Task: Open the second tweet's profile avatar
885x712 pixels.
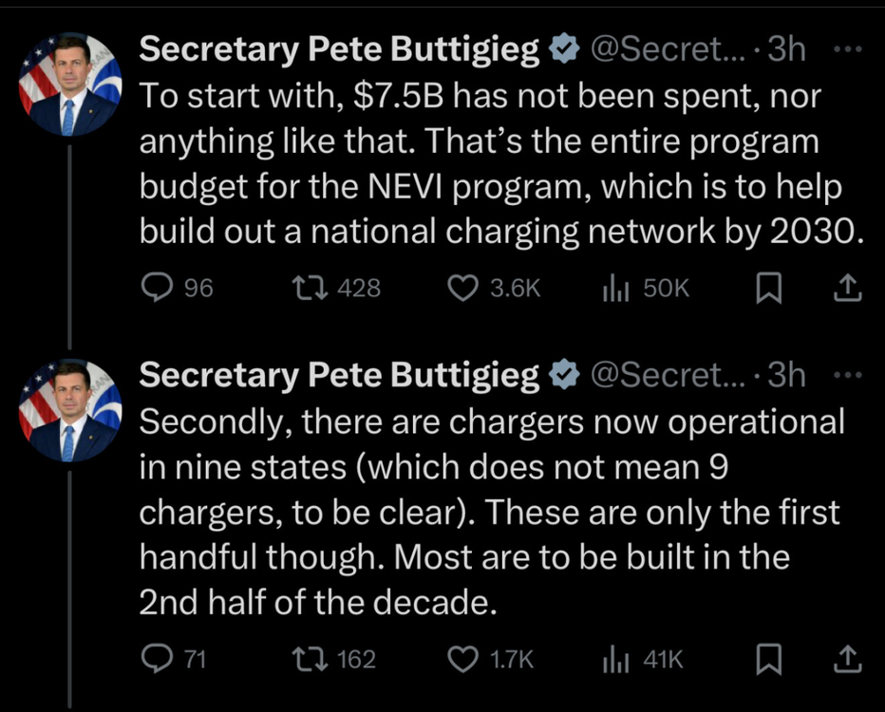Action: point(70,411)
